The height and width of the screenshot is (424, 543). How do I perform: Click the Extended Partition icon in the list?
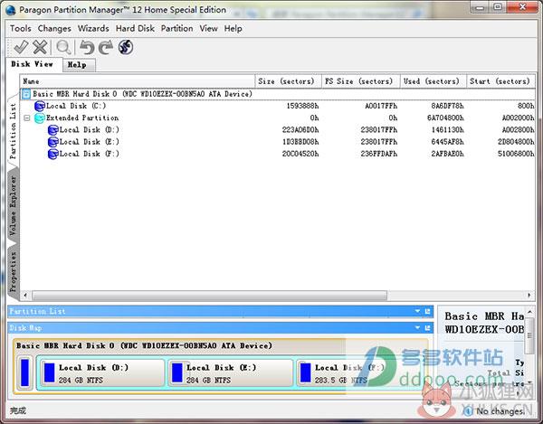pos(40,118)
